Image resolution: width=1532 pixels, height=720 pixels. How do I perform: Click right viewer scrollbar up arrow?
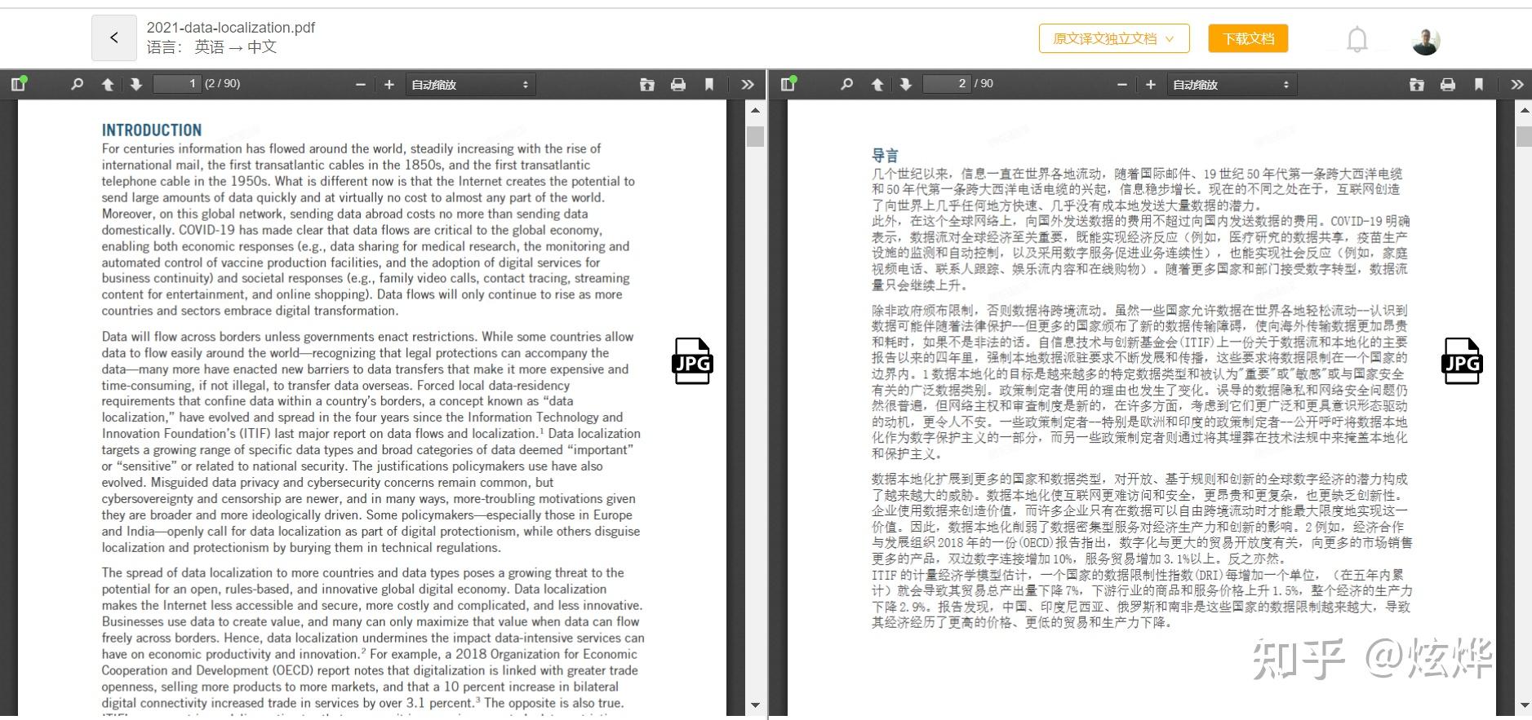(1524, 110)
